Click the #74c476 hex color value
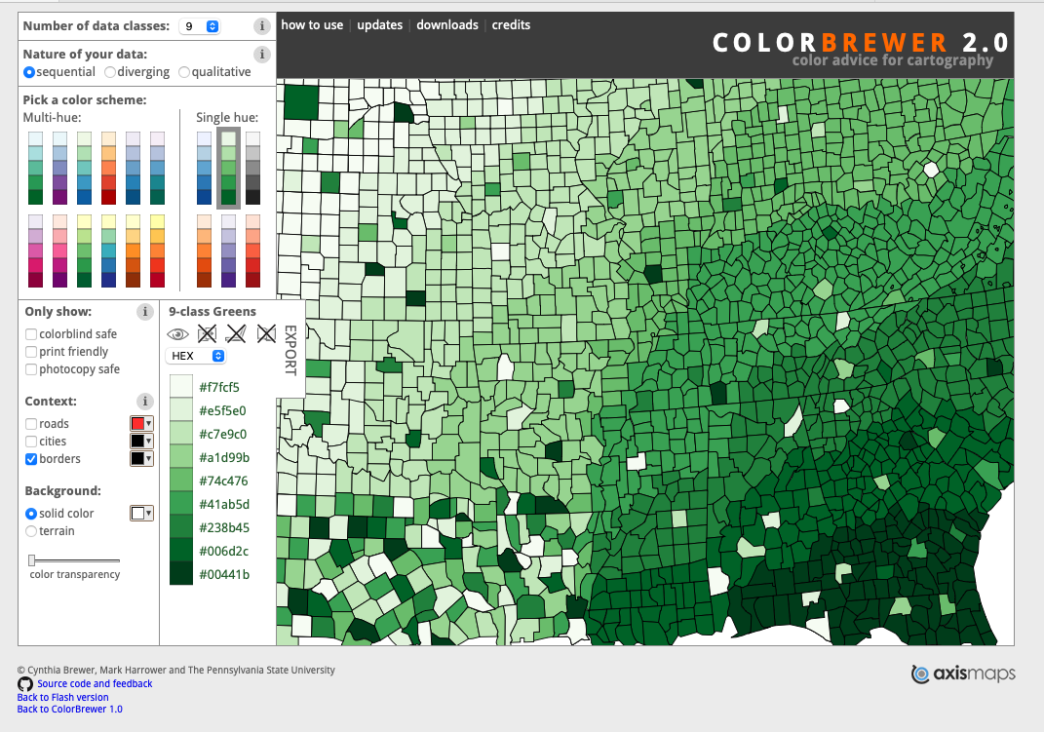Image resolution: width=1044 pixels, height=732 pixels. pyautogui.click(x=223, y=481)
